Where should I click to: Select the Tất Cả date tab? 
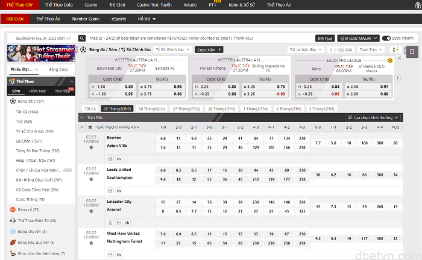(x=90, y=109)
